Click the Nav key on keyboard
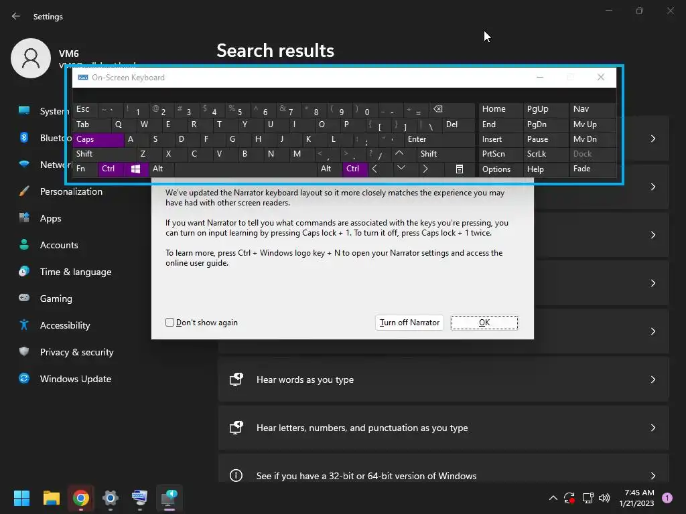The image size is (686, 514). coord(592,110)
